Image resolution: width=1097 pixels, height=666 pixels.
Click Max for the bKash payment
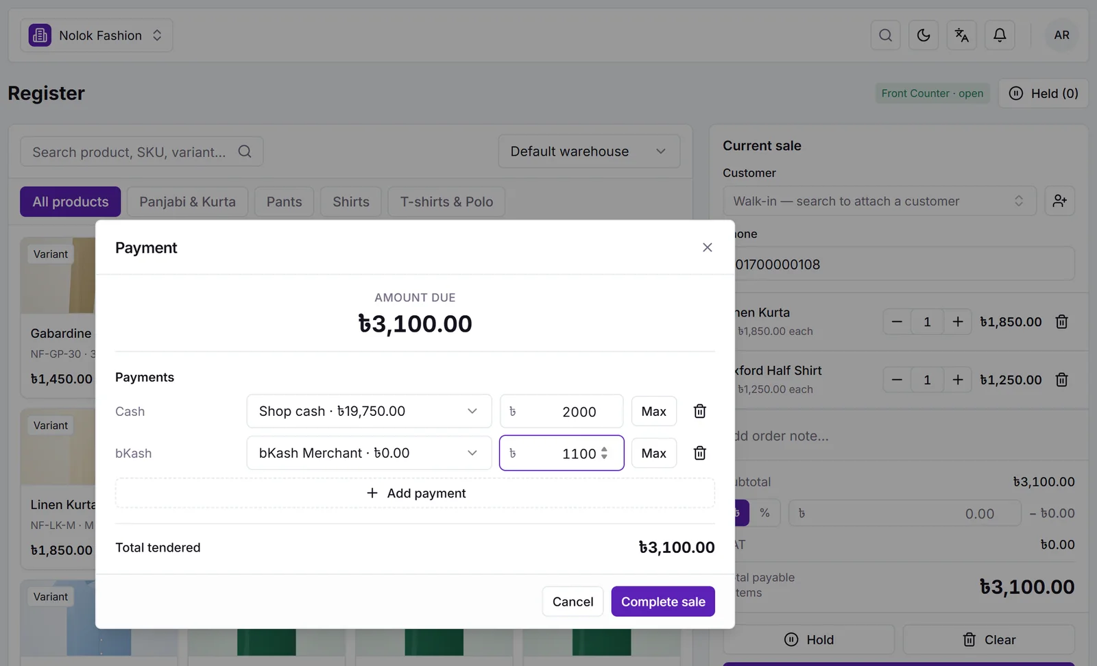653,453
